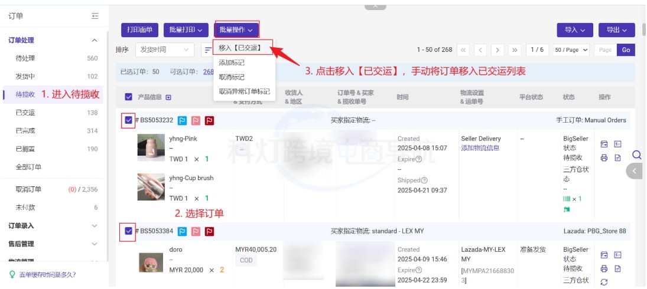Click lightbulb tip icon at sidebar bottom

(12, 275)
